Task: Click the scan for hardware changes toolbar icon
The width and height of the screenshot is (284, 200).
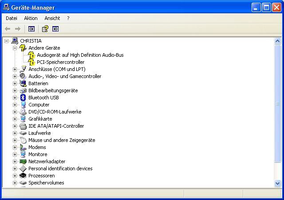Action: 55,29
